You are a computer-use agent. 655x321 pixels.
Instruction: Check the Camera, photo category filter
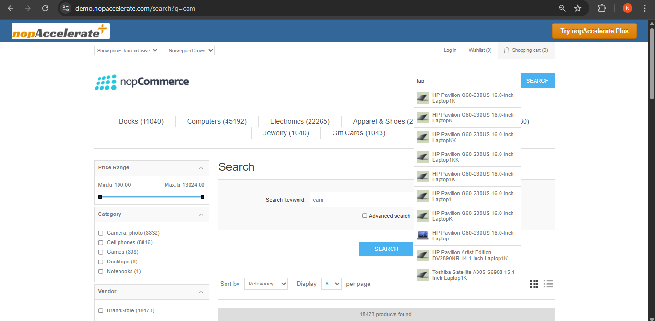pos(101,233)
